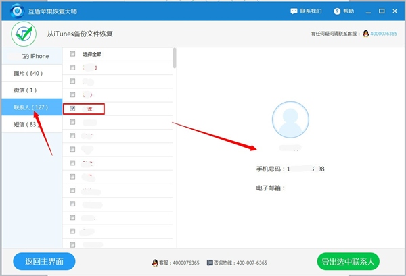This screenshot has height=276, width=406.
Task: Click 返回主界面 to return home
Action: pyautogui.click(x=44, y=261)
